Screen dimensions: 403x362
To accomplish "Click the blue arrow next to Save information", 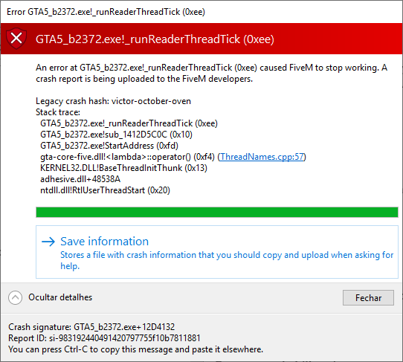I will click(x=48, y=242).
